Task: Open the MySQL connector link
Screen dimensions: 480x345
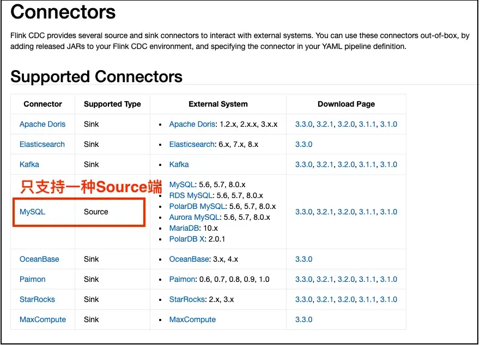Action: click(x=32, y=212)
